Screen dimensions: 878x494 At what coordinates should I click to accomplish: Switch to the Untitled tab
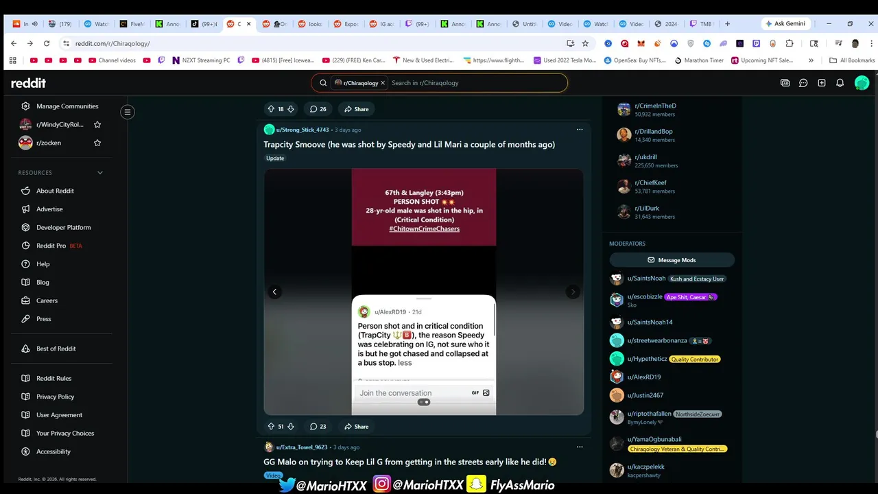525,24
